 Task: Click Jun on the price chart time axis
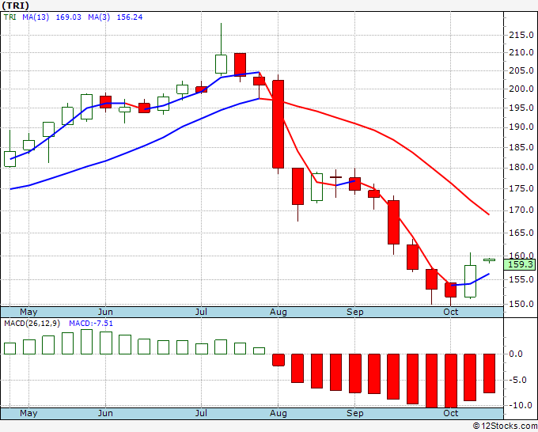click(x=105, y=313)
